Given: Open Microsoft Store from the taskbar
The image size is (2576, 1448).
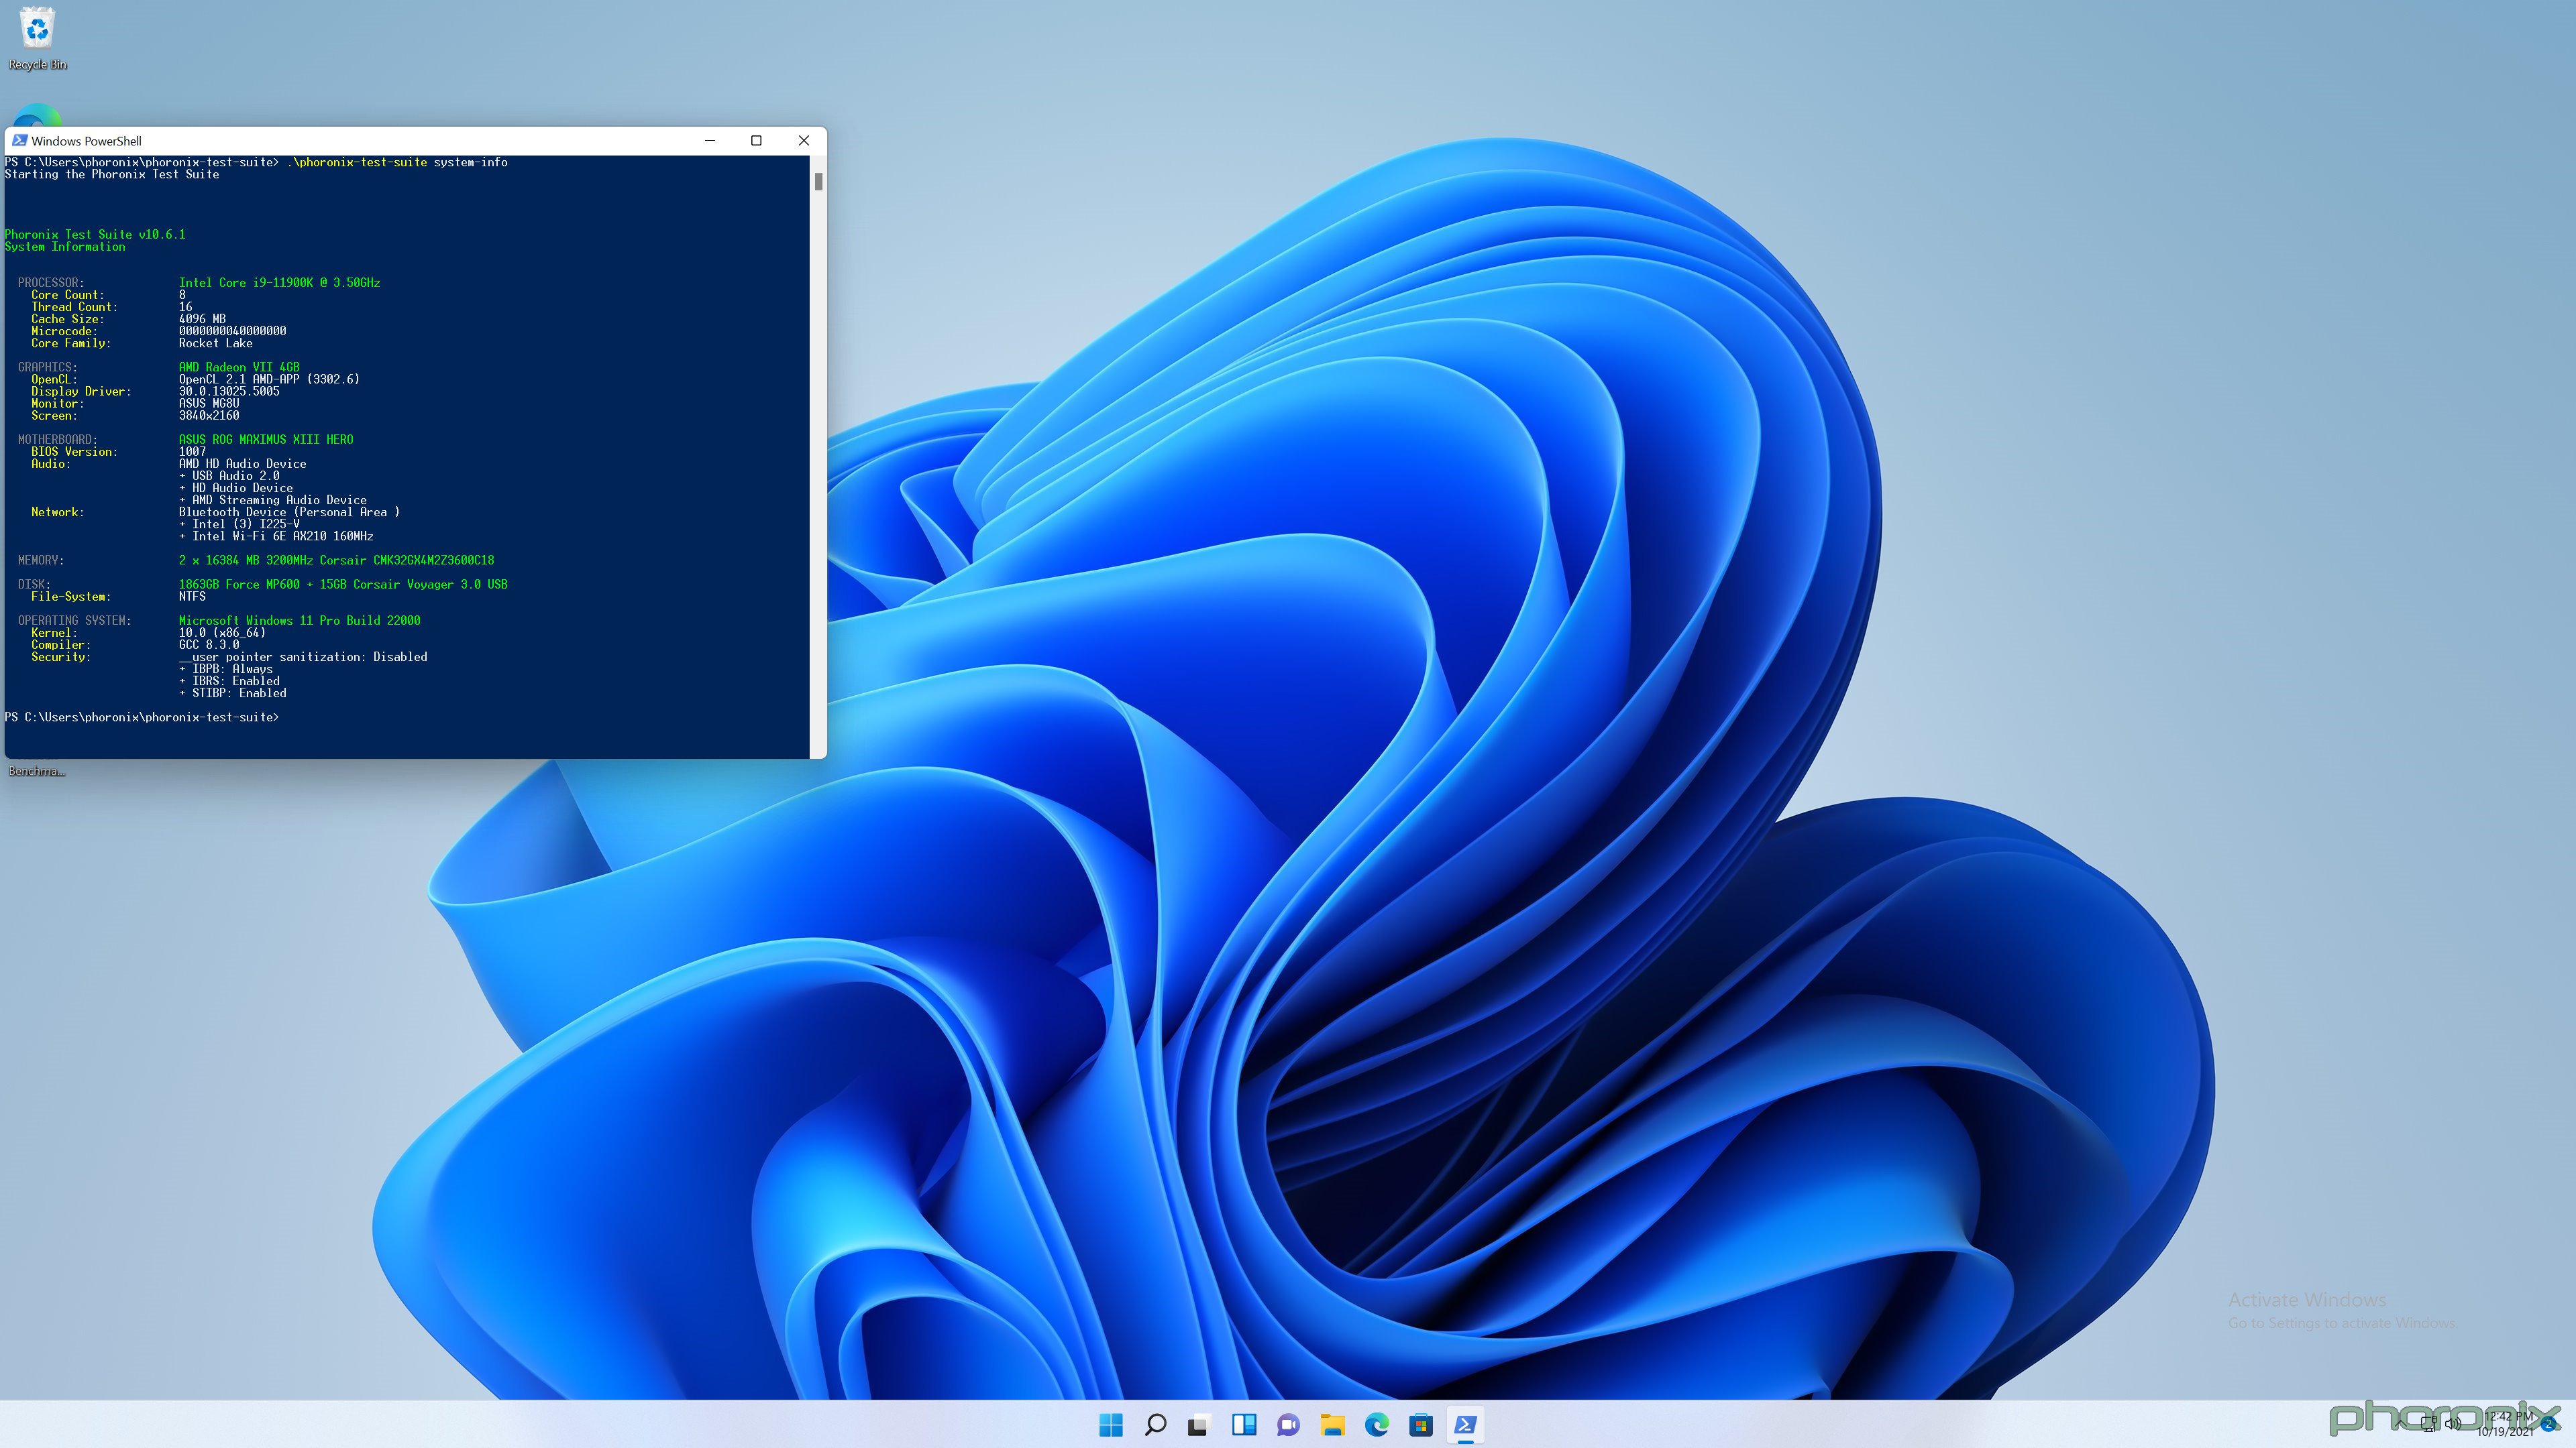Looking at the screenshot, I should (x=1421, y=1425).
